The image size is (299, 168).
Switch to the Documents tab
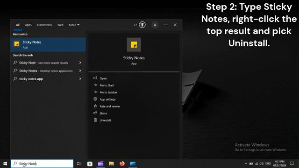click(x=44, y=25)
